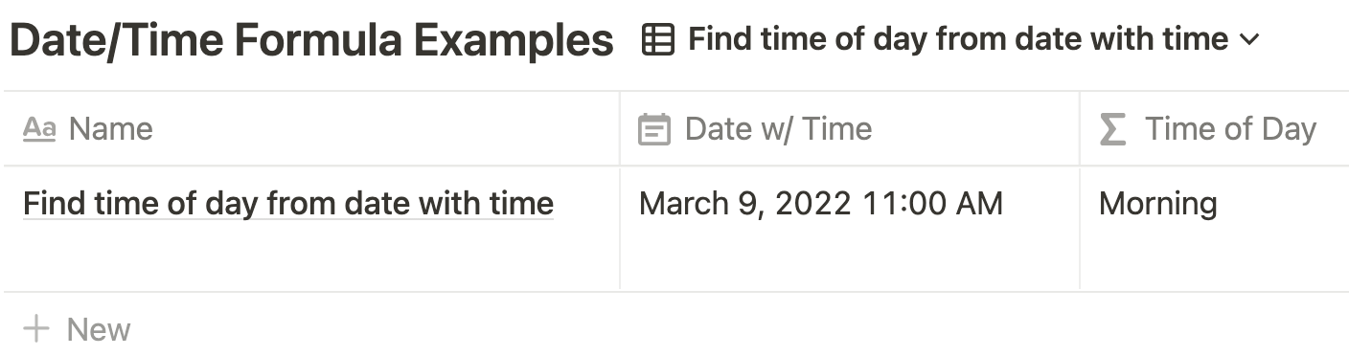
Task: Click the calendar icon in Date w/ Time header
Action: tap(653, 129)
